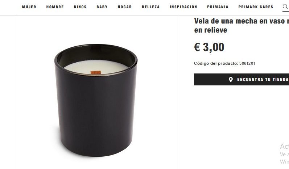Open the search magnifier icon

285,7
